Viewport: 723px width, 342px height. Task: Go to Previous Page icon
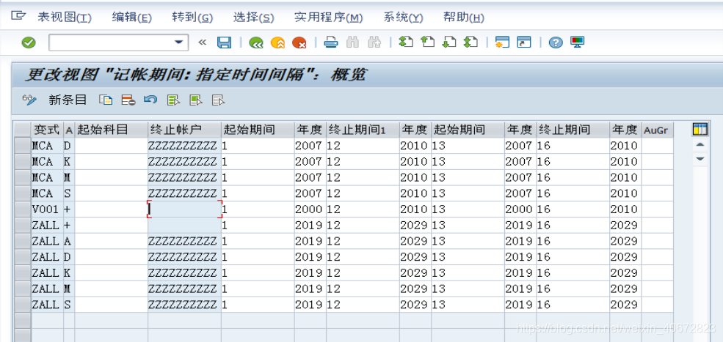point(427,42)
